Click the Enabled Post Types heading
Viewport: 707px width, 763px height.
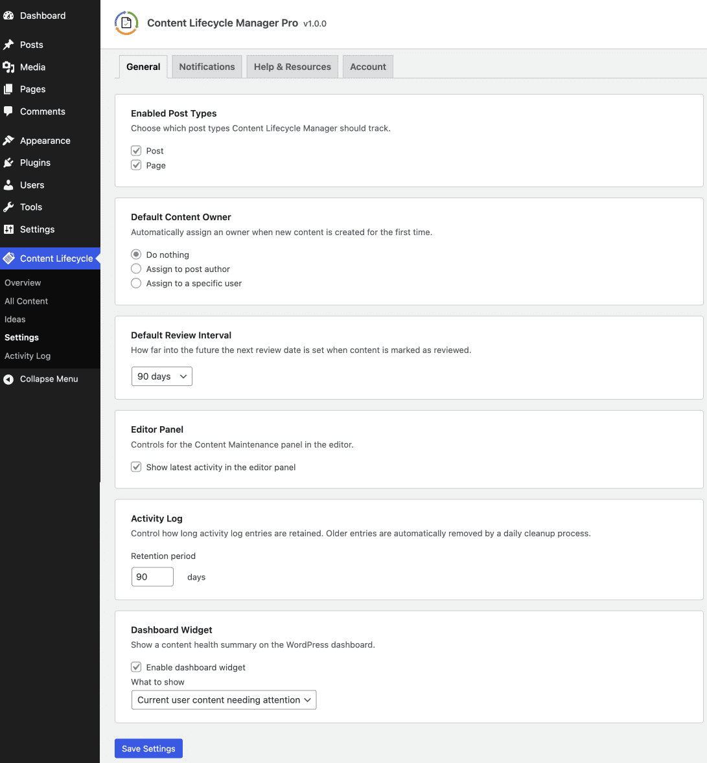[174, 113]
